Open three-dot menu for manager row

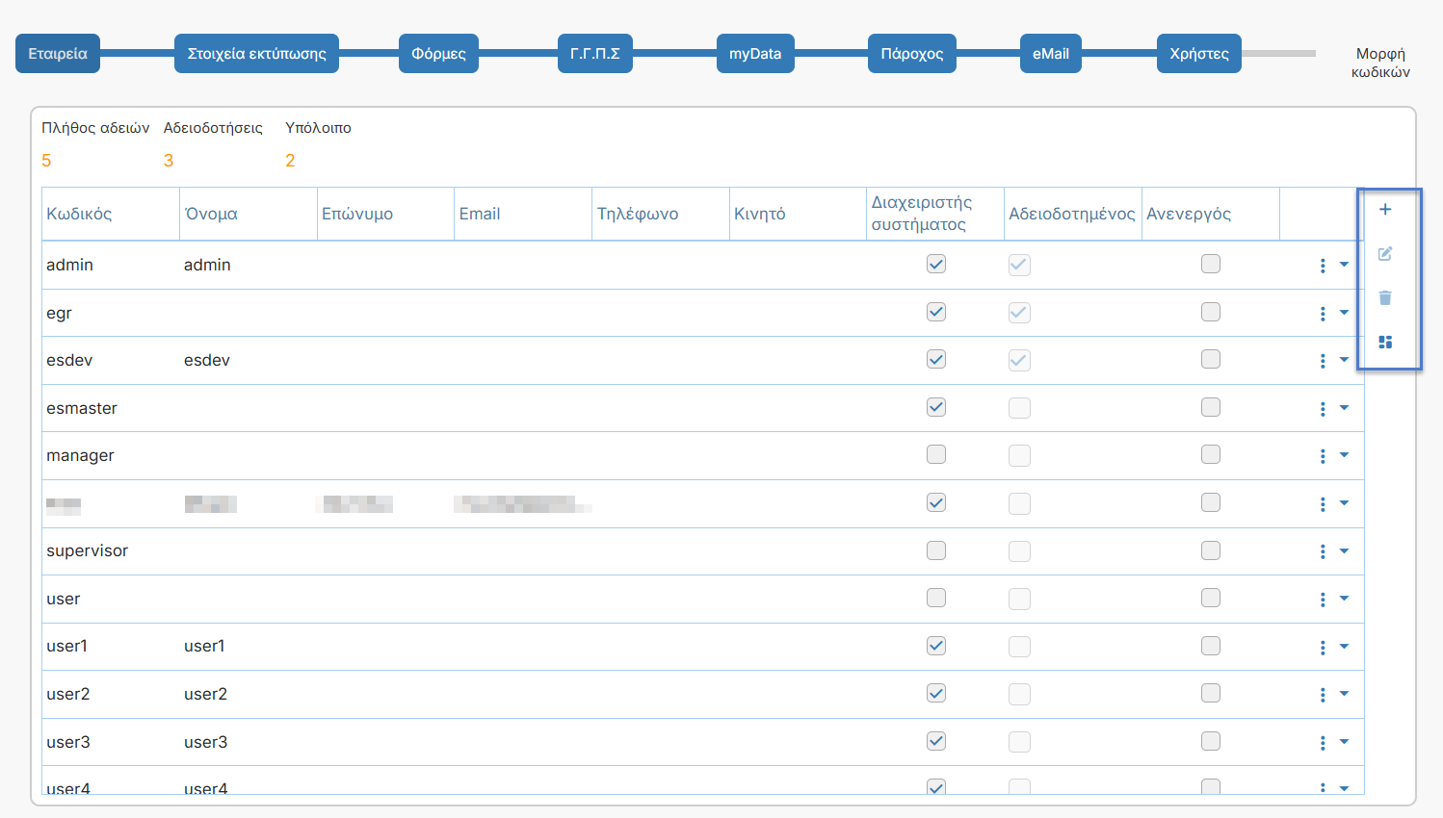click(1323, 456)
